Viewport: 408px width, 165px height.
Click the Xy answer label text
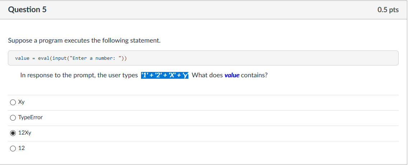point(21,102)
